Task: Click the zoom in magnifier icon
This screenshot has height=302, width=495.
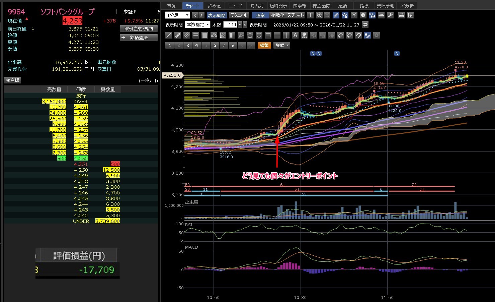Action: click(x=319, y=15)
